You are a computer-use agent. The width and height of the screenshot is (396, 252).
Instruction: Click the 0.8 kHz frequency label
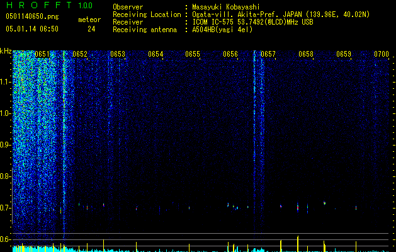point(5,176)
